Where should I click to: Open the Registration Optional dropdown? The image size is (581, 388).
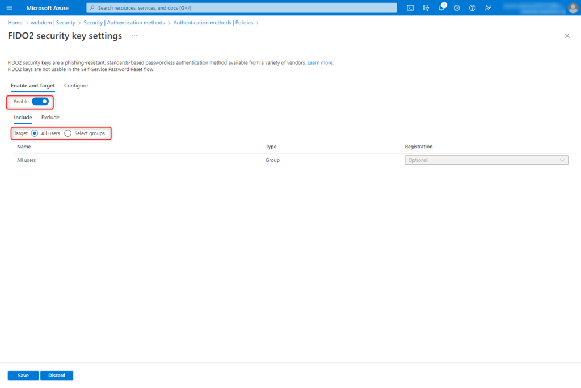click(486, 160)
